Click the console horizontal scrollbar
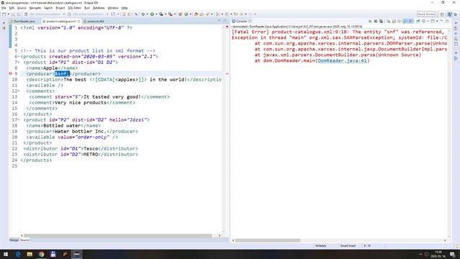The width and height of the screenshot is (460, 259). point(267,240)
